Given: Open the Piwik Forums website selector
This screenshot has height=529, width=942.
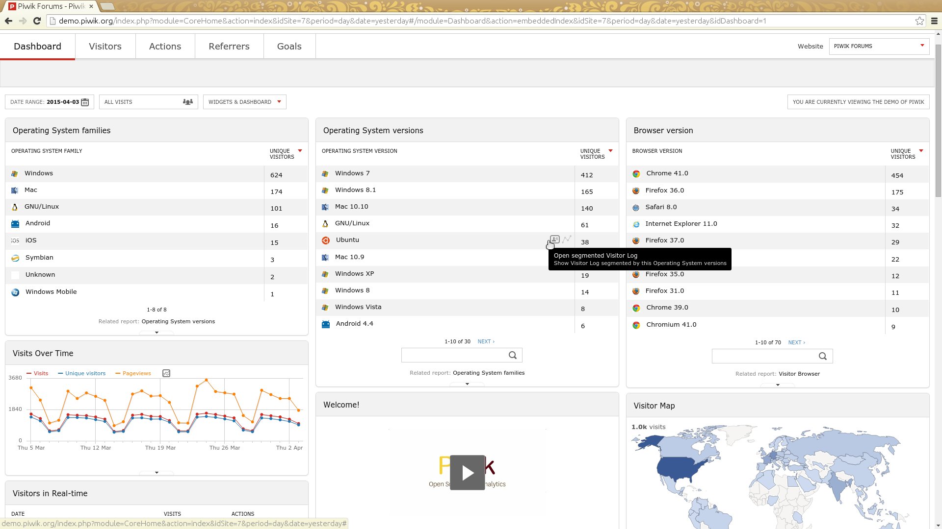Looking at the screenshot, I should (879, 46).
